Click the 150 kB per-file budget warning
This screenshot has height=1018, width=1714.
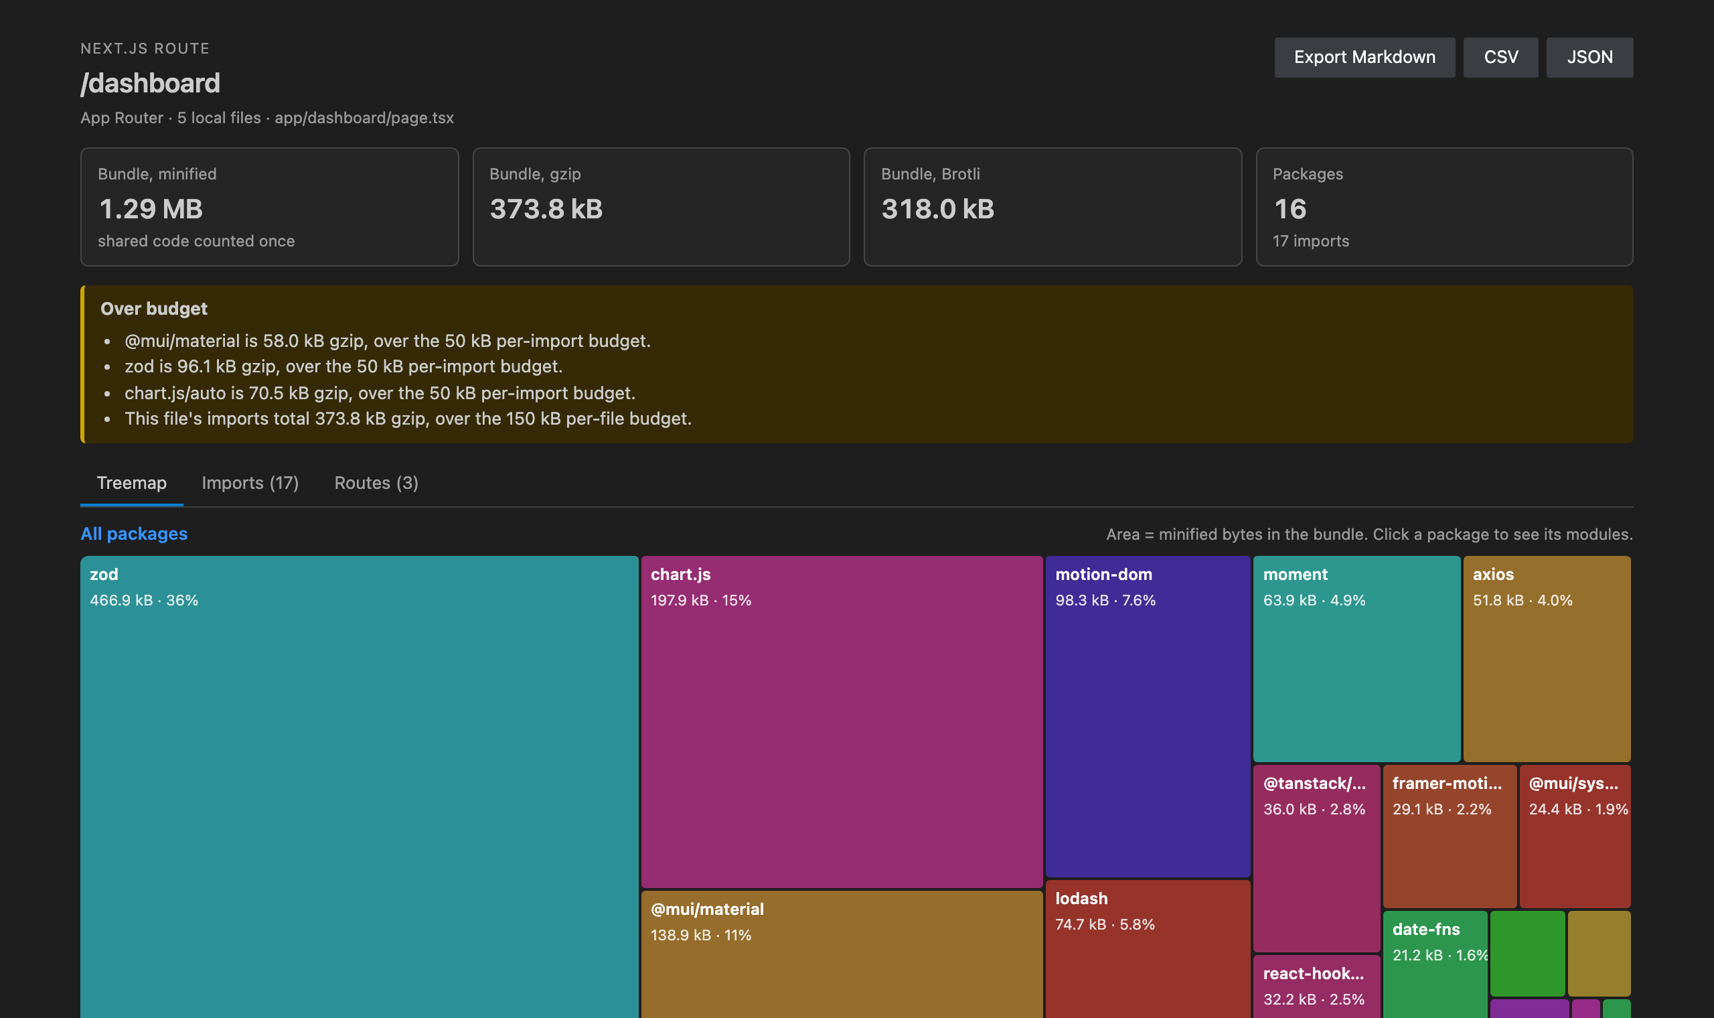[408, 419]
